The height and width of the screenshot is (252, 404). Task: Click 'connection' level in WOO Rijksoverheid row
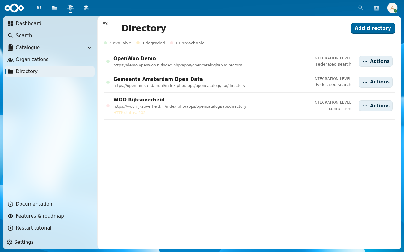point(340,109)
